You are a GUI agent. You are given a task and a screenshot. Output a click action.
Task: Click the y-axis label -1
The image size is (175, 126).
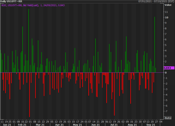click(166, 78)
